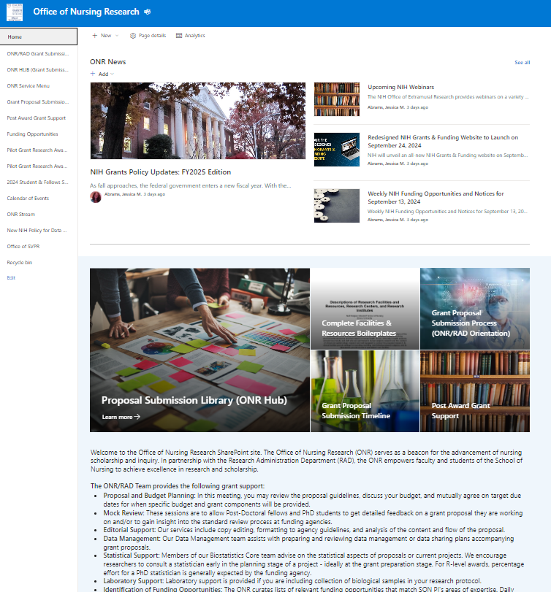
Task: Go to ONR Stream
Action: 21,214
